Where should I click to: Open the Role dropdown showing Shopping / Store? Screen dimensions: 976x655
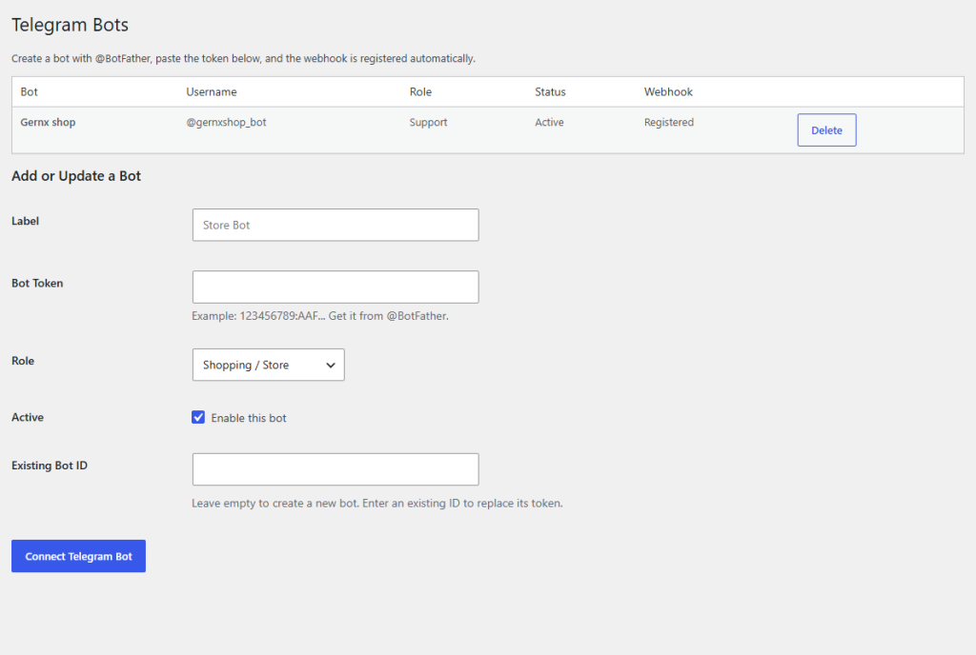pos(268,365)
